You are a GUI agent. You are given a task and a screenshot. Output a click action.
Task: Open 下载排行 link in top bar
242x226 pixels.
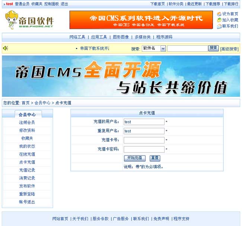pos(231,4)
